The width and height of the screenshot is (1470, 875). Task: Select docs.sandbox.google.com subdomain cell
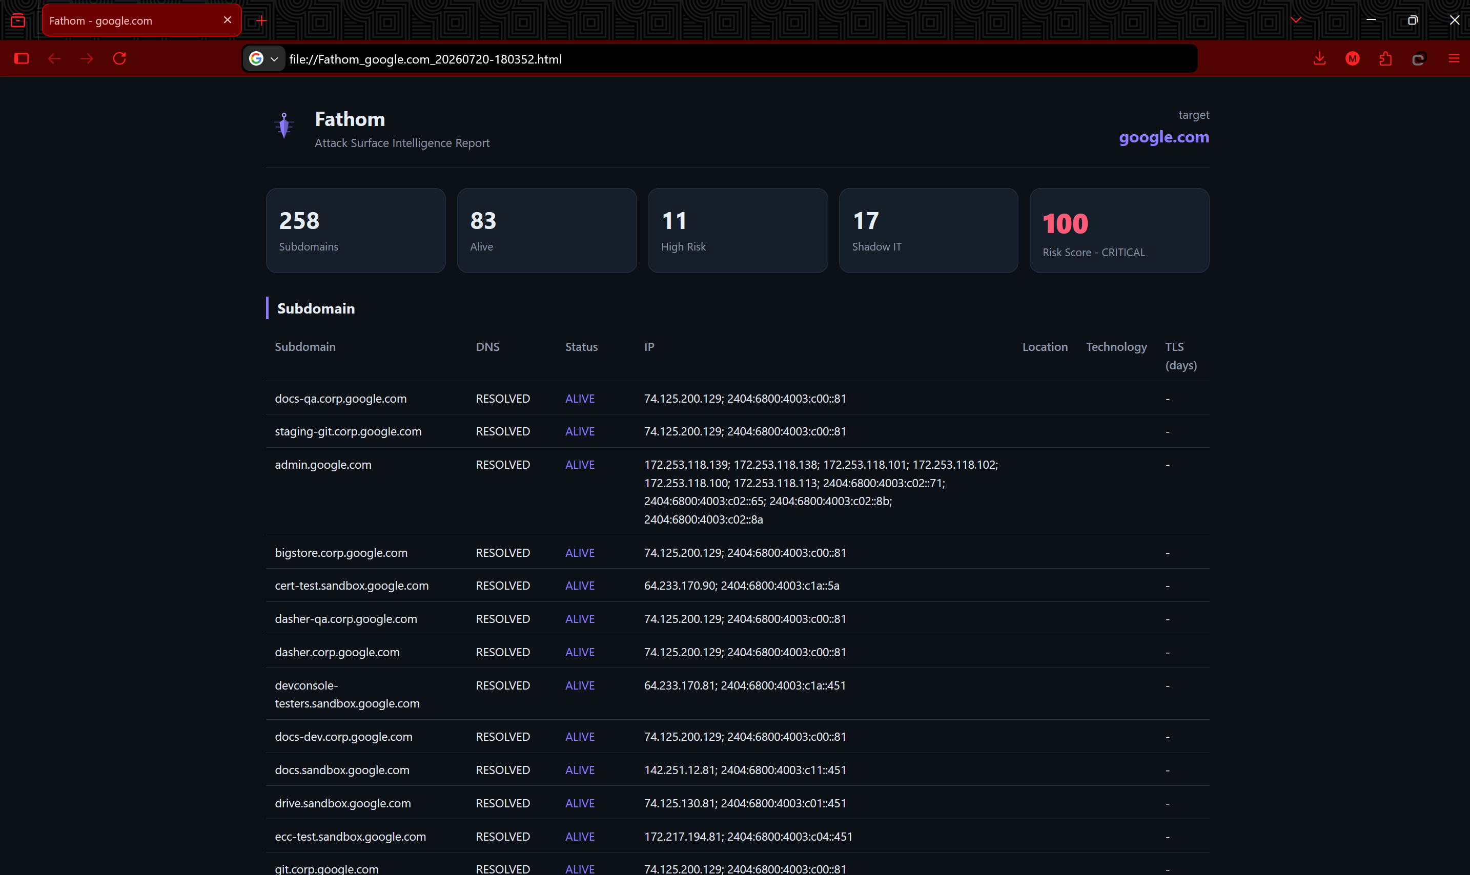point(342,770)
